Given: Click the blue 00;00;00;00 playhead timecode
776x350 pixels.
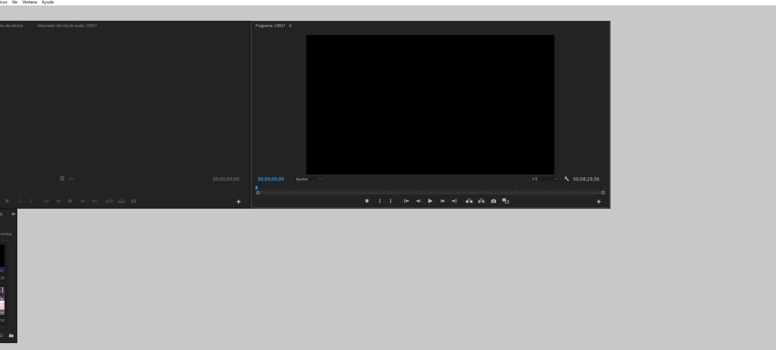Looking at the screenshot, I should [x=271, y=179].
